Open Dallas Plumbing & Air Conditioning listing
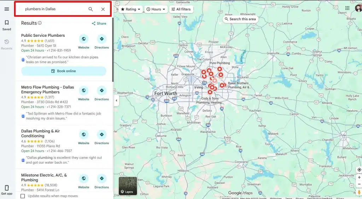The height and width of the screenshot is (199, 362). 40,134
